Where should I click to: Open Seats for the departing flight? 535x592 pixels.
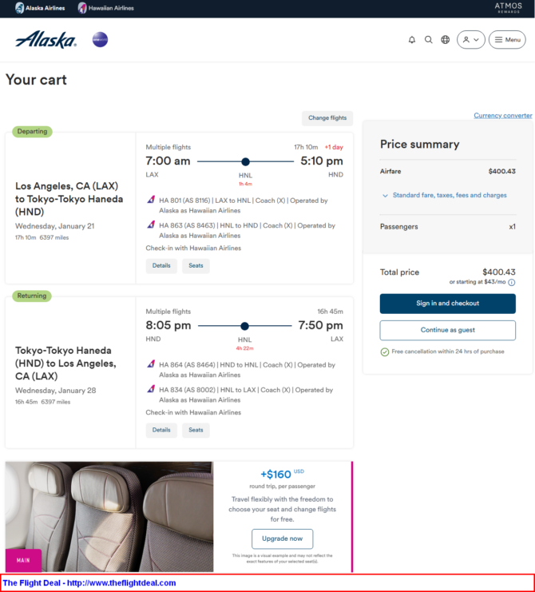(x=196, y=266)
